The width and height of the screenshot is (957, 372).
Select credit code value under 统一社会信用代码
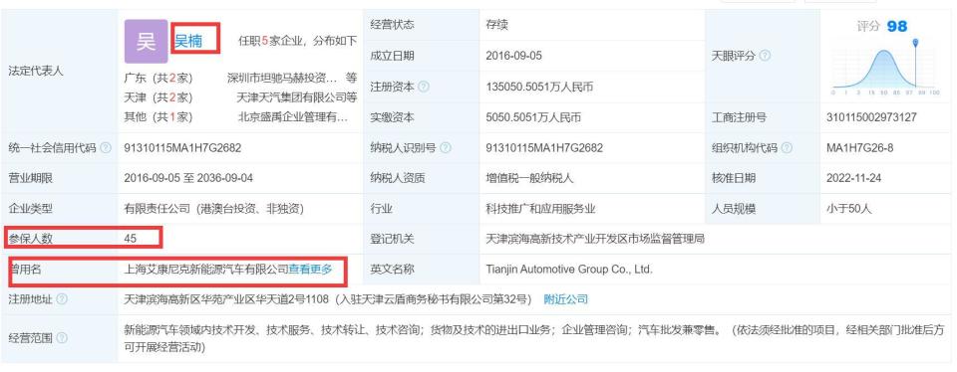tap(182, 148)
